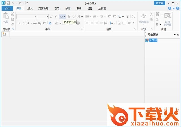Switch to the 加载项 Add-ins tab
This screenshot has width=181, height=127.
102,9
